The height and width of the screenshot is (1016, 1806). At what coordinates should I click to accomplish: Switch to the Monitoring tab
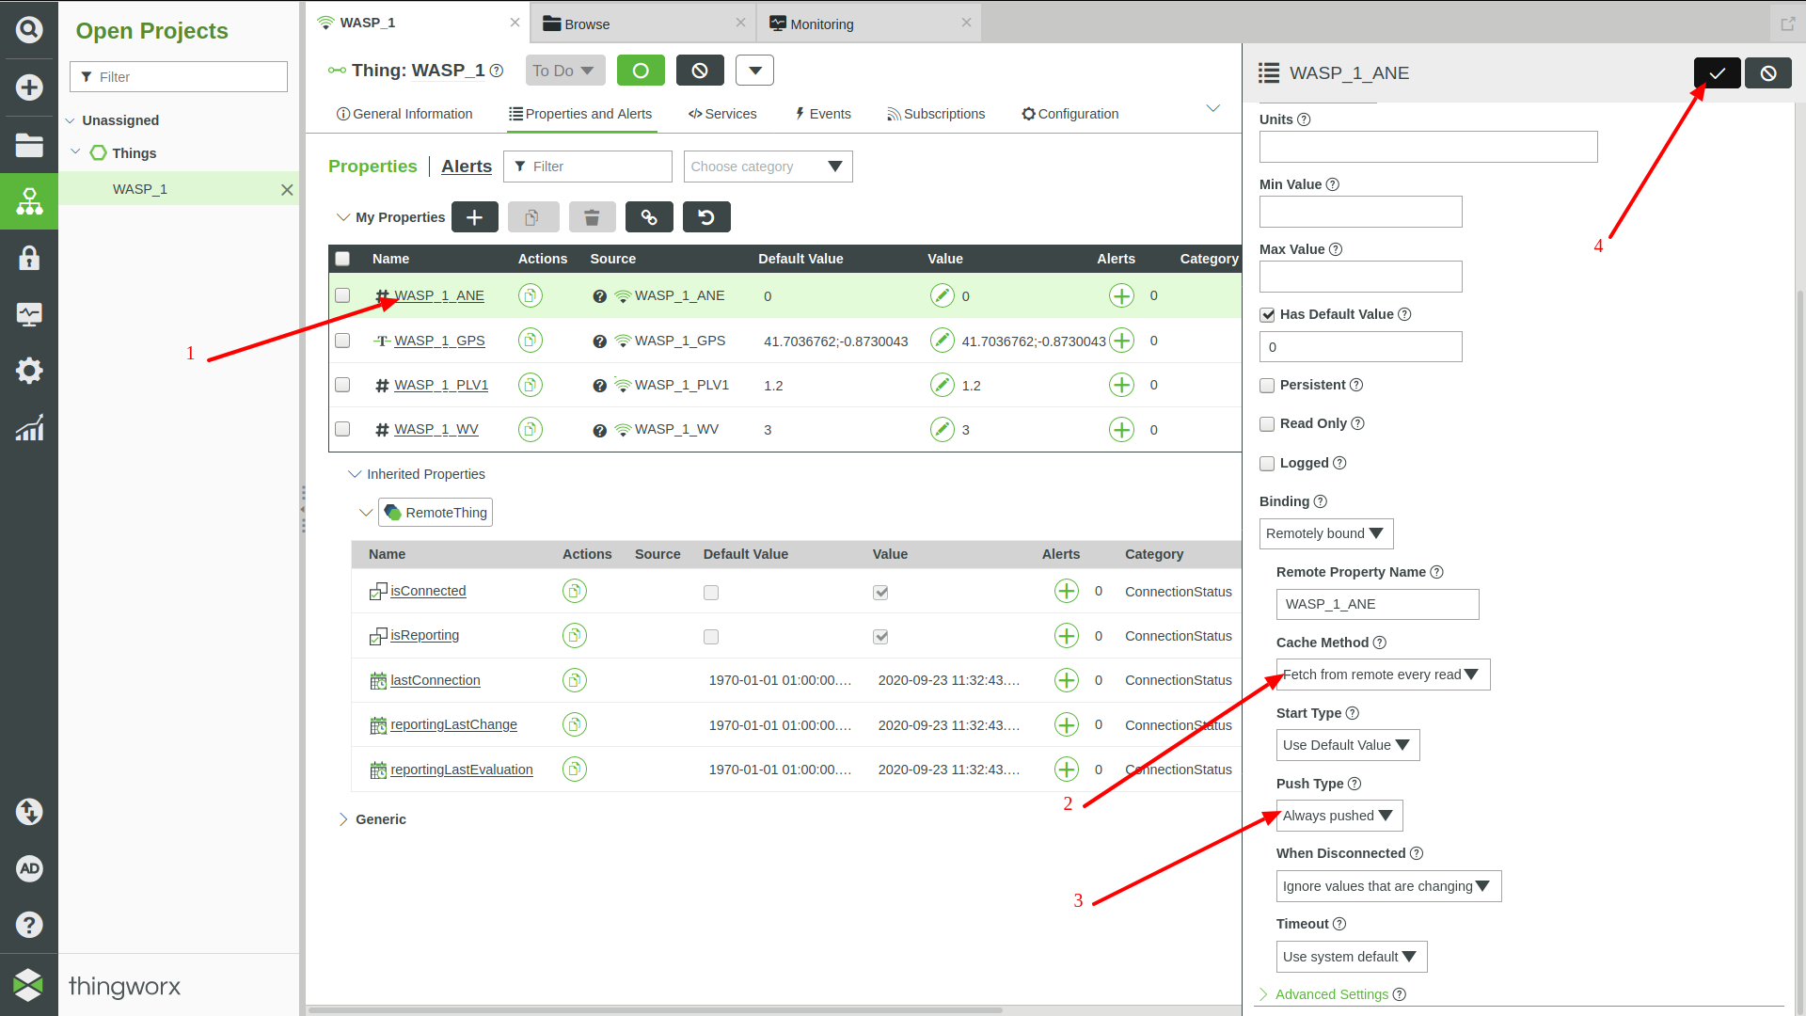pos(867,24)
